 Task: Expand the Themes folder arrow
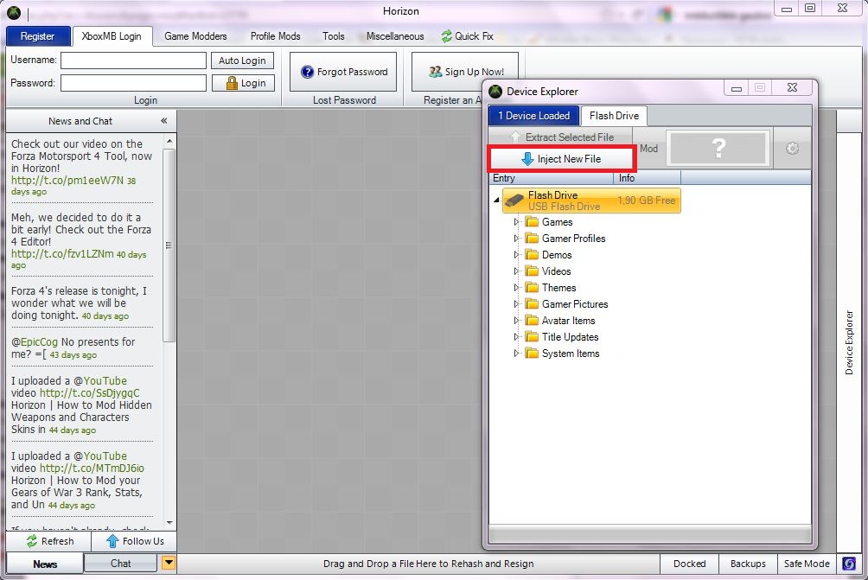[x=516, y=288]
